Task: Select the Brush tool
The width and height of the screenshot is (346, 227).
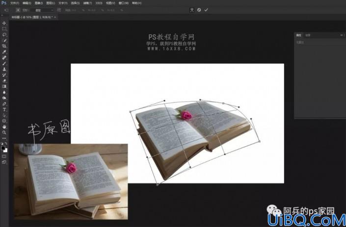Action: (x=4, y=63)
